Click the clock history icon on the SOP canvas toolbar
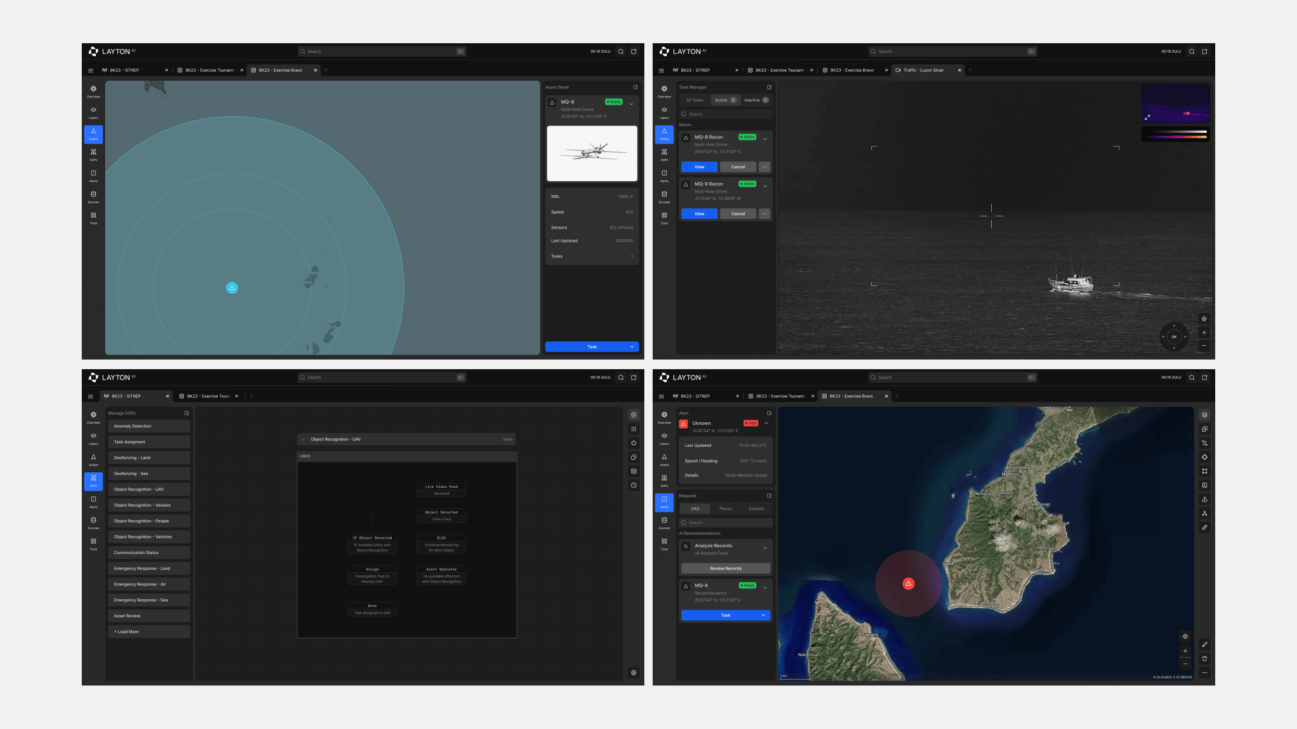This screenshot has height=729, width=1297. tap(633, 485)
